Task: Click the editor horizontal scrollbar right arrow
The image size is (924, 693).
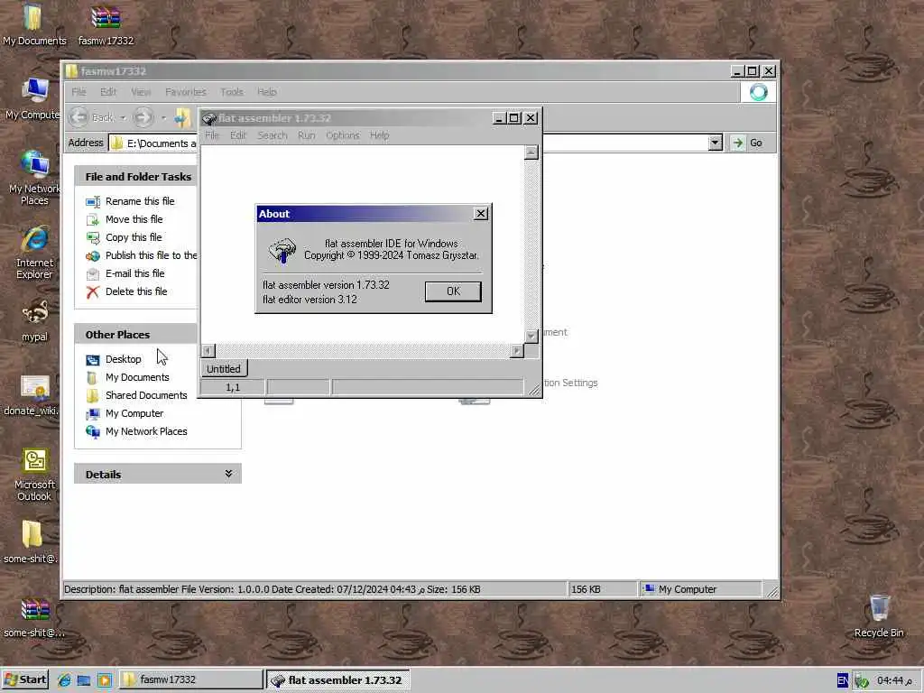Action: [x=517, y=351]
